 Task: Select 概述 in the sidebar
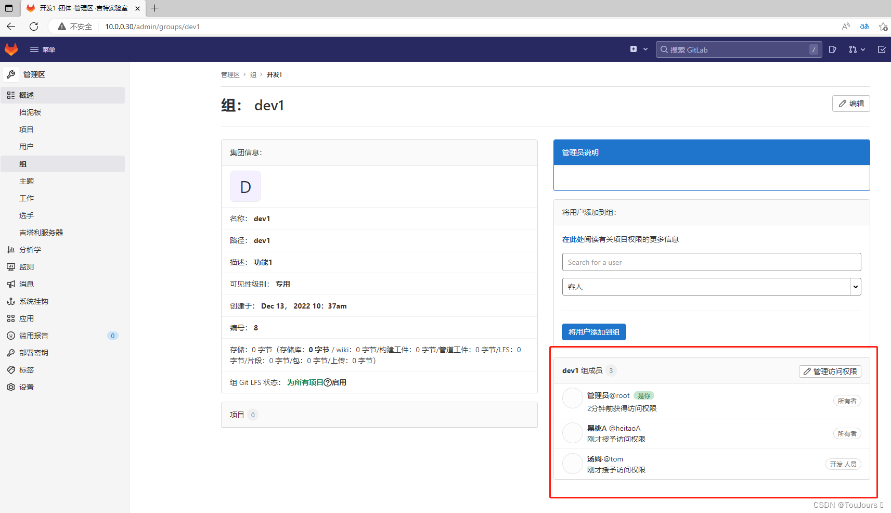pyautogui.click(x=63, y=95)
